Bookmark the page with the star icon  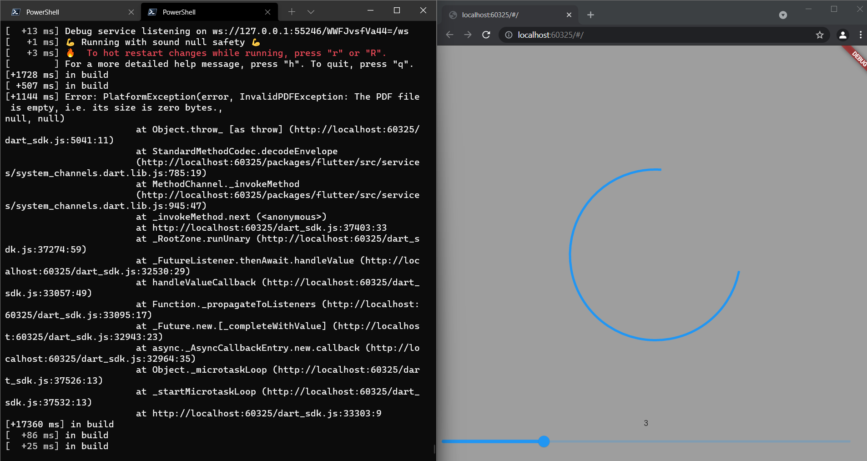click(819, 35)
